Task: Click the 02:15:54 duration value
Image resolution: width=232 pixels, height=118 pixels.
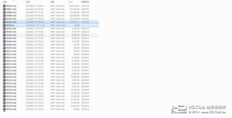Action: coord(85,22)
